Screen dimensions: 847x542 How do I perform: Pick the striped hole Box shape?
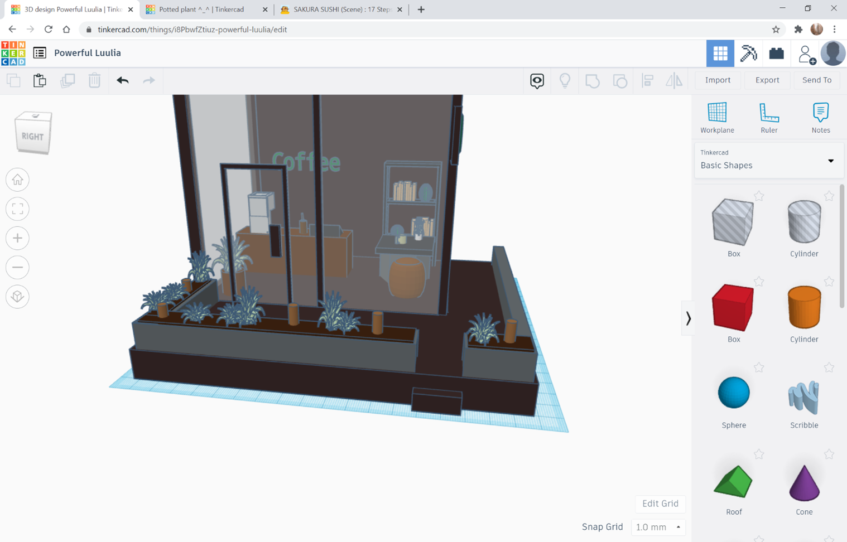coord(733,222)
